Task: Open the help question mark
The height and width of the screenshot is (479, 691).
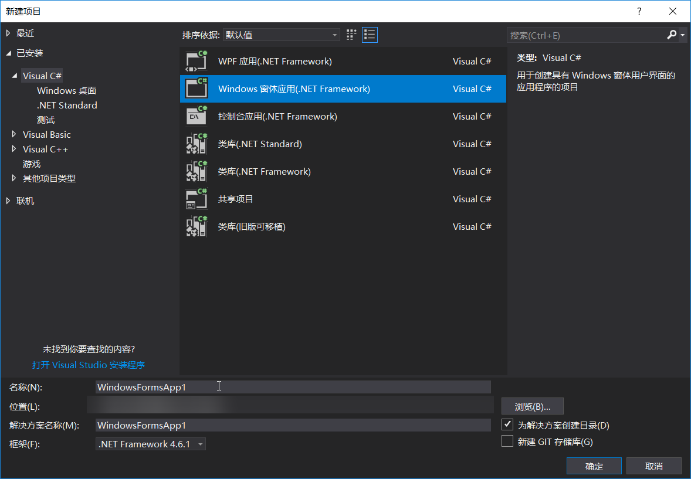Action: [639, 12]
